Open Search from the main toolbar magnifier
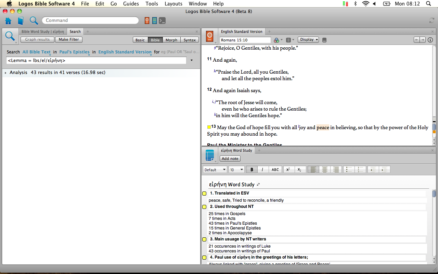 click(x=34, y=21)
